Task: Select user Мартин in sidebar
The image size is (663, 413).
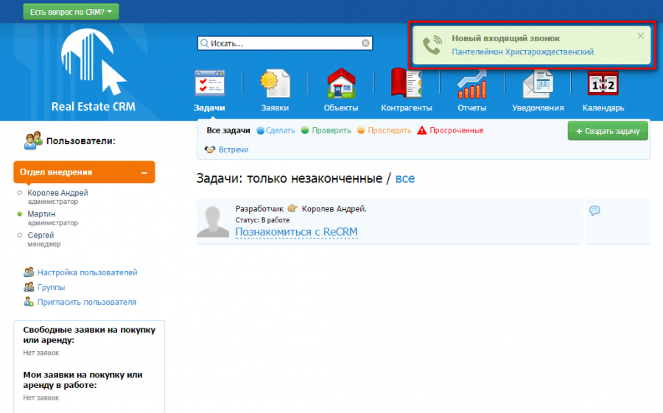Action: (x=41, y=214)
